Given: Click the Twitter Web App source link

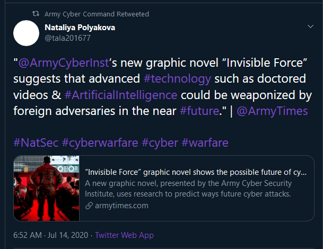Looking at the screenshot, I should (x=125, y=235).
